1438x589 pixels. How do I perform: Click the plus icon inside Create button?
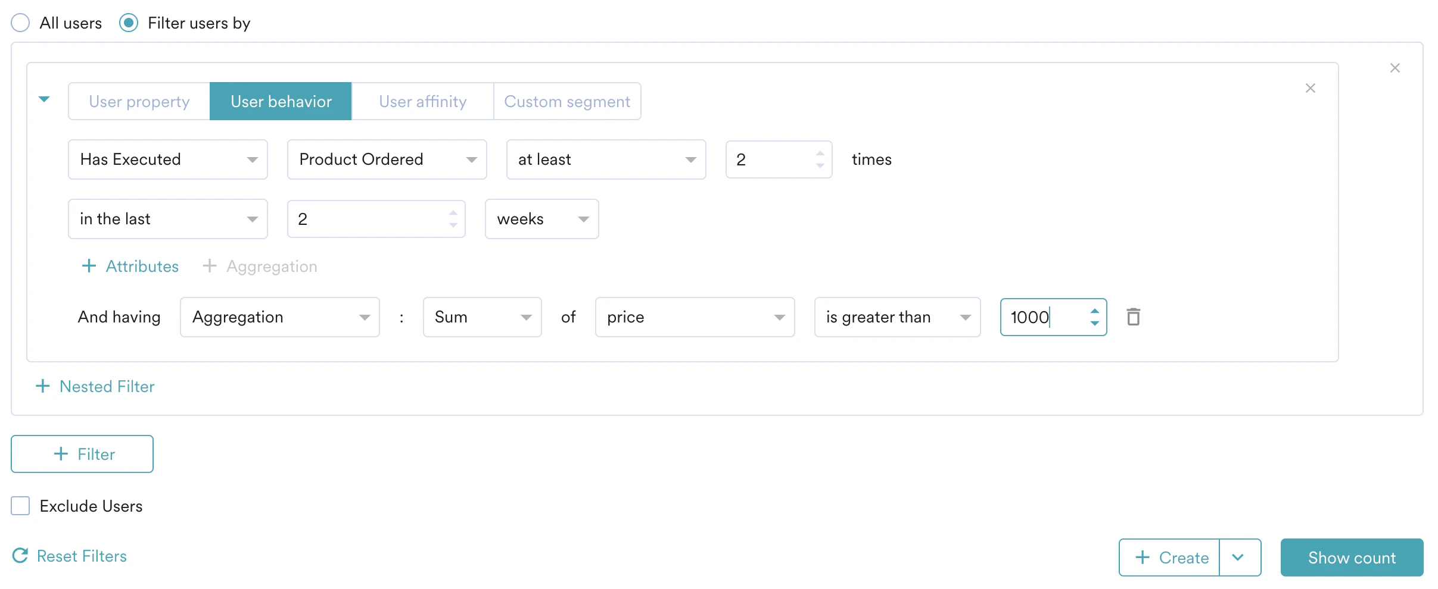pos(1143,557)
